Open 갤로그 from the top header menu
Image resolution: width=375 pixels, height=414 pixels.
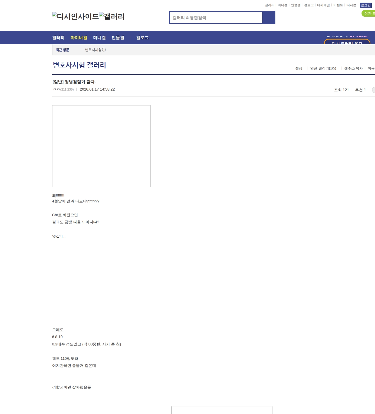pyautogui.click(x=308, y=5)
